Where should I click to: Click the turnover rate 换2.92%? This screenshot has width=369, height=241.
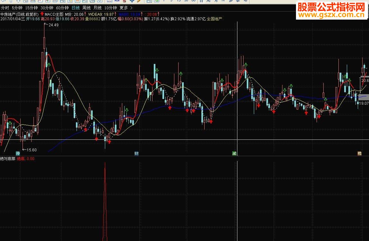click(178, 19)
